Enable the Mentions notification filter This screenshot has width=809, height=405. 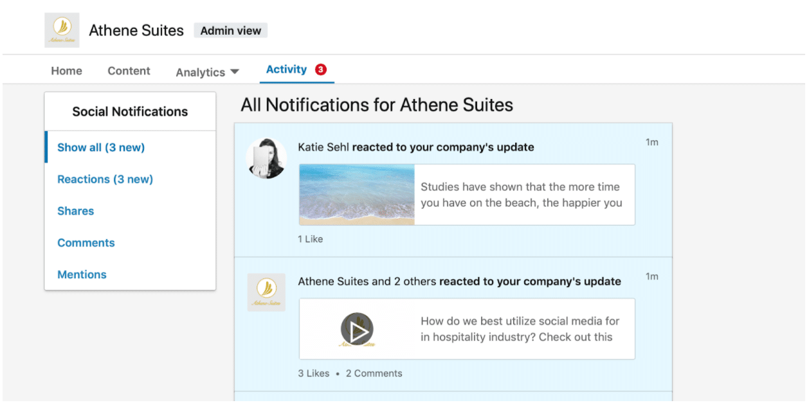pos(82,274)
